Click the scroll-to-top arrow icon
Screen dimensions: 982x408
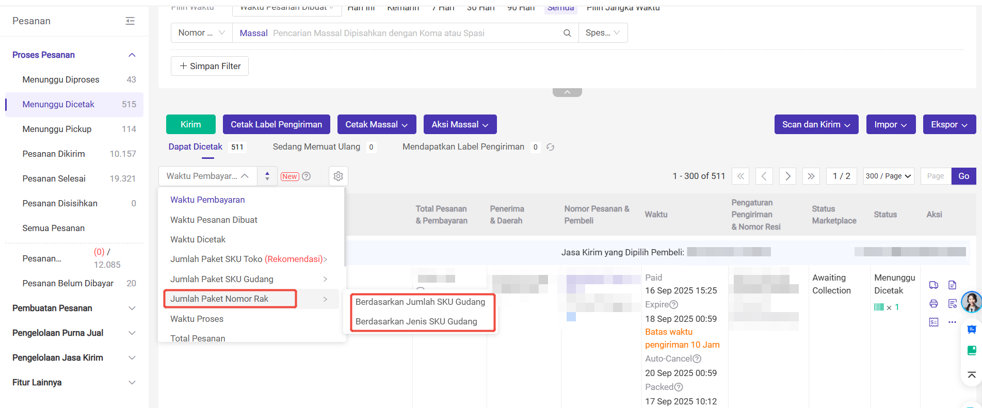971,375
